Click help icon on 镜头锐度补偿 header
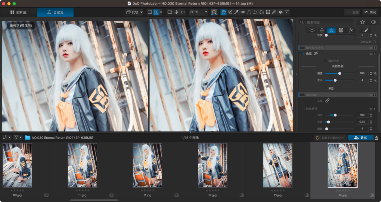 click(375, 48)
